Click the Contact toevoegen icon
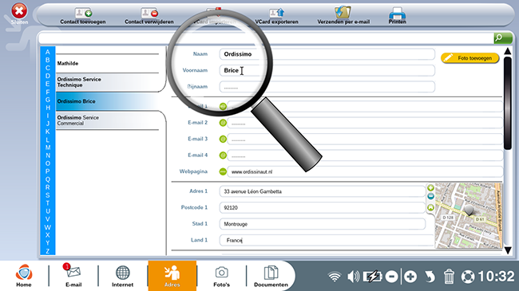This screenshot has height=291, width=519. click(83, 13)
